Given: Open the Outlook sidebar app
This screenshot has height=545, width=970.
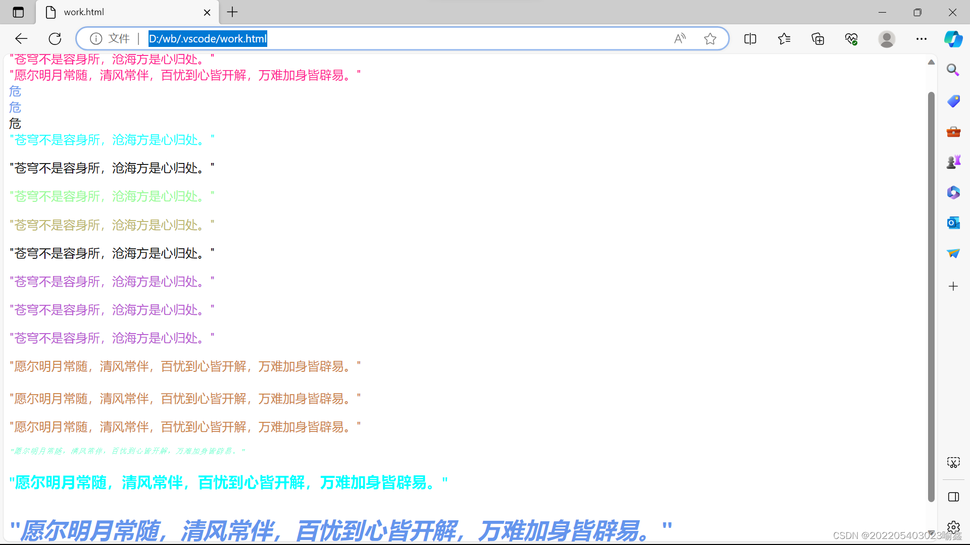Looking at the screenshot, I should [953, 223].
